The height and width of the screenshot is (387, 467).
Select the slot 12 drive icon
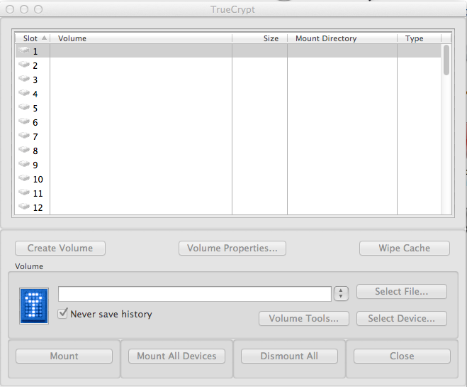24,207
